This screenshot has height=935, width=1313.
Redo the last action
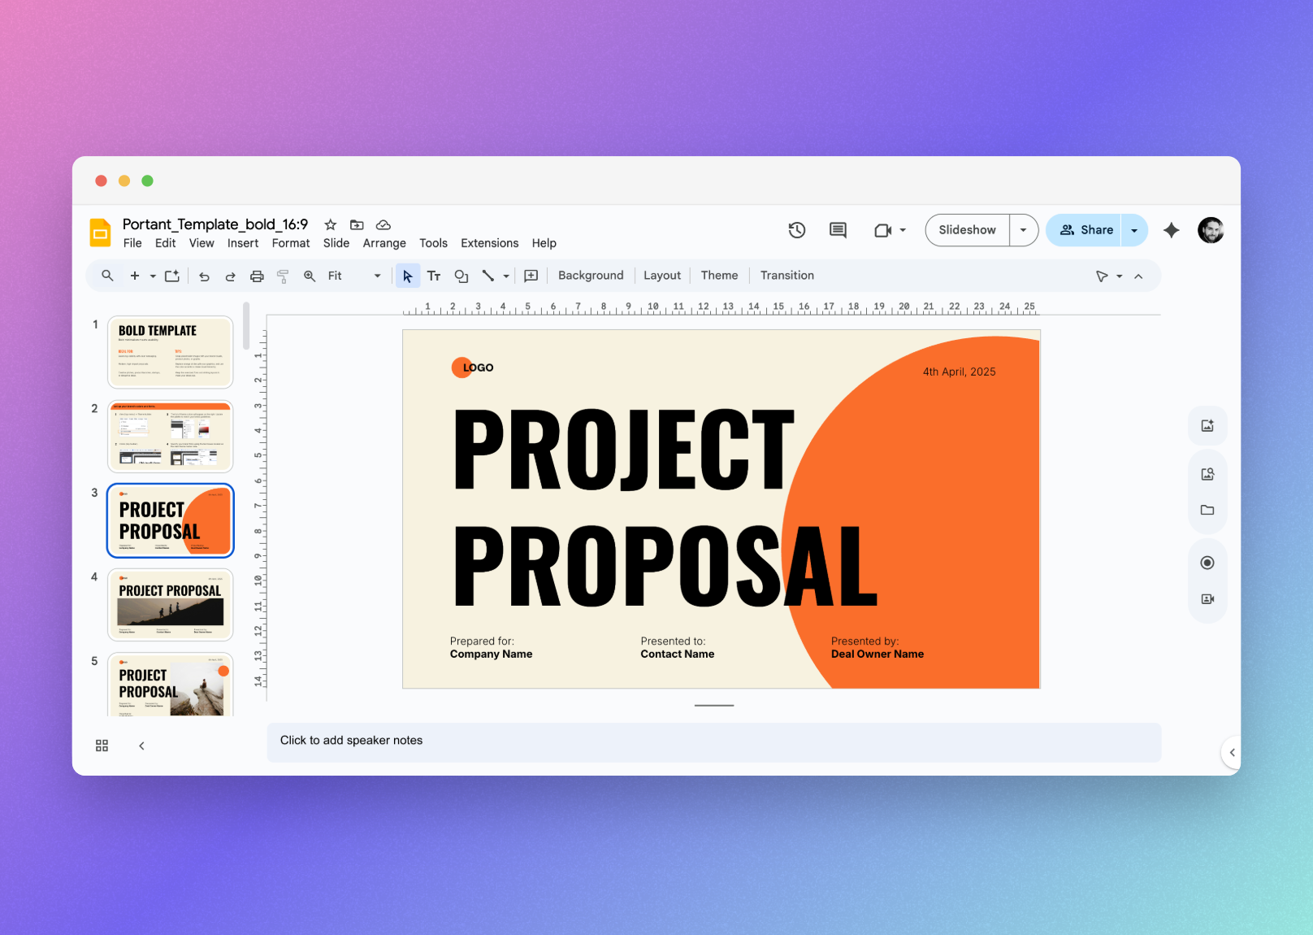click(x=230, y=276)
